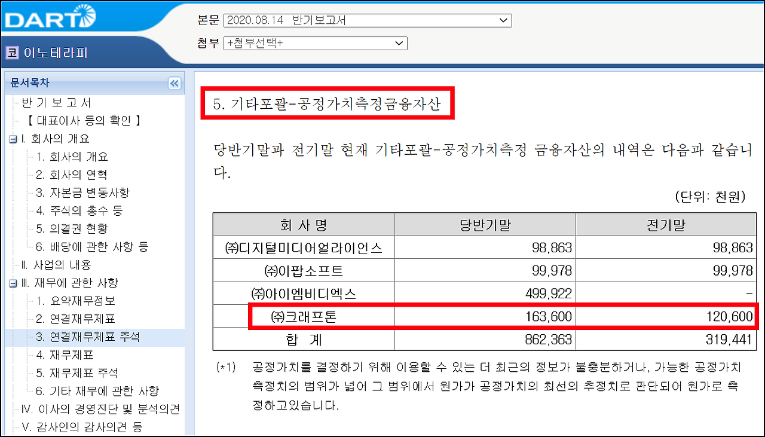
Task: Click the 862,363 total for 당반기말
Action: click(548, 340)
